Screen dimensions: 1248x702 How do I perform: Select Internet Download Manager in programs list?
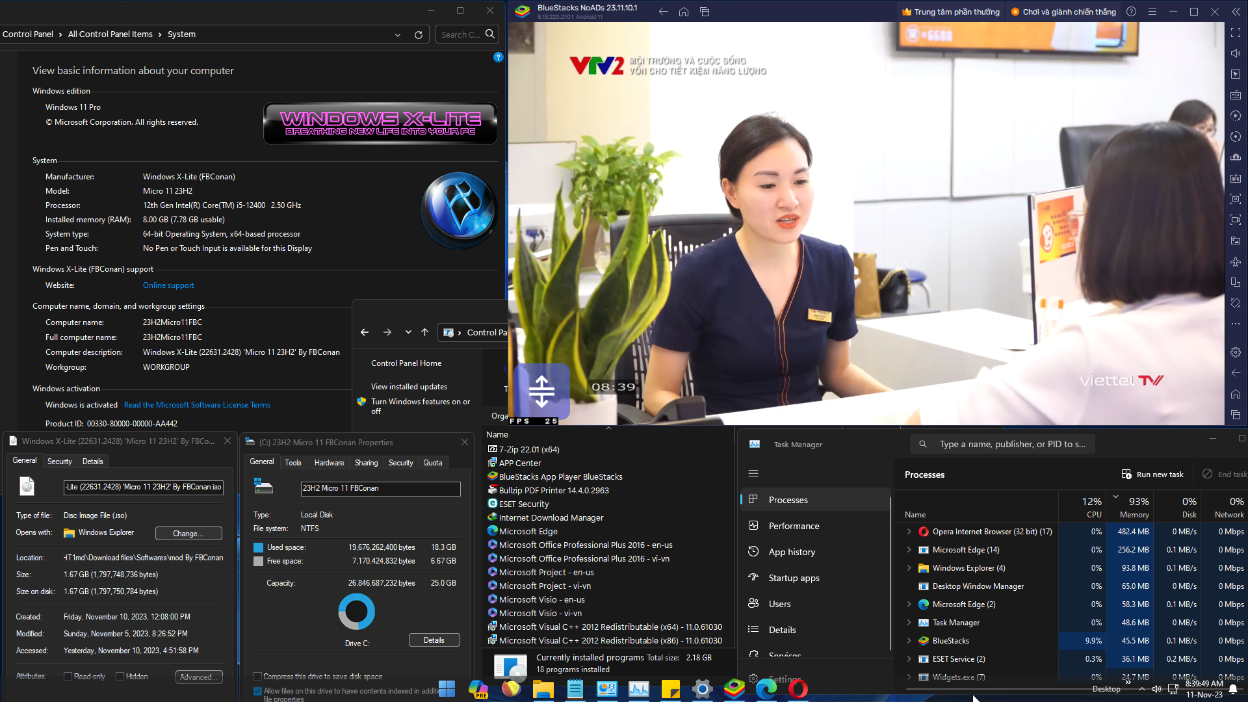(x=551, y=518)
